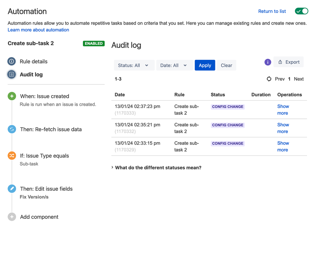Select the green Issue created trigger icon
Image resolution: width=315 pixels, height=254 pixels.
point(12,96)
